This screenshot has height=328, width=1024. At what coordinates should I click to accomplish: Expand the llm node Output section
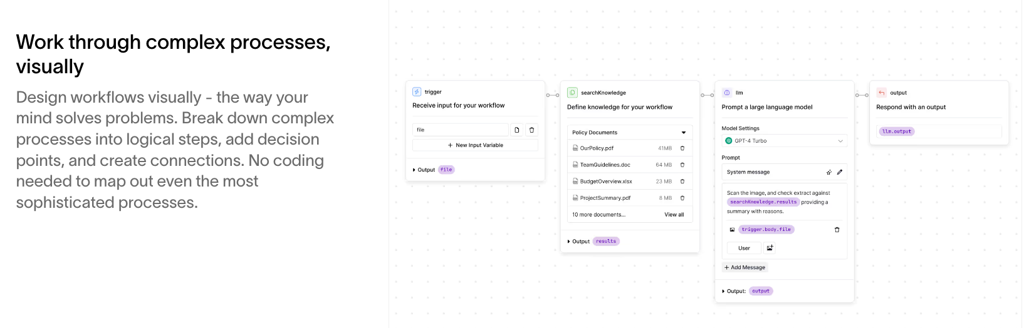724,291
